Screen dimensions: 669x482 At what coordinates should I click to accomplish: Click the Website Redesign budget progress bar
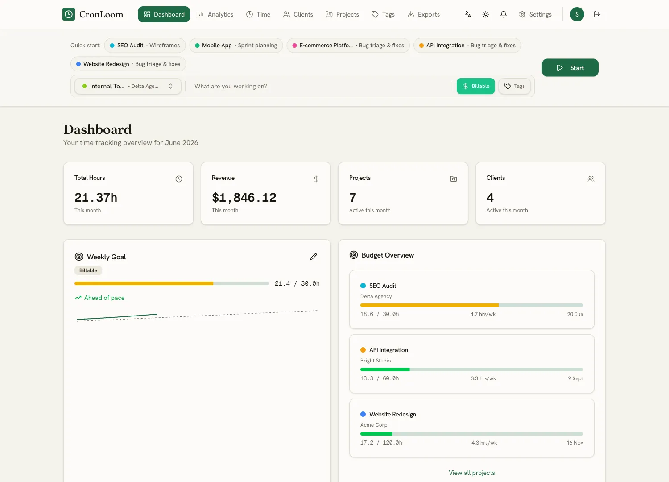click(472, 434)
